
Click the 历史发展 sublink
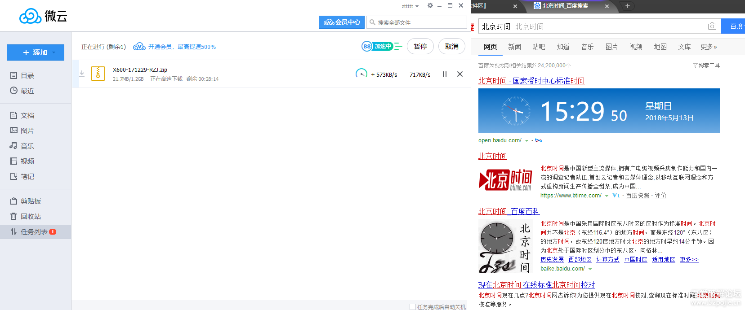[x=552, y=259]
